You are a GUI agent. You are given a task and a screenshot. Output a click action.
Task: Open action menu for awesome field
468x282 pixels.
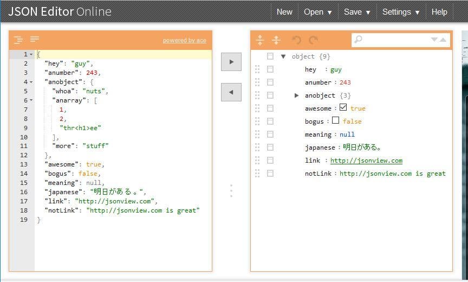[x=270, y=108]
